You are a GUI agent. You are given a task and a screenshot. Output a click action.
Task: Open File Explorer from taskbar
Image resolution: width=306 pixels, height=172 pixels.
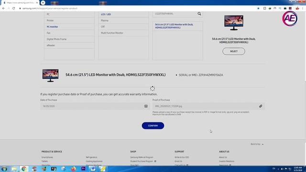14,169
